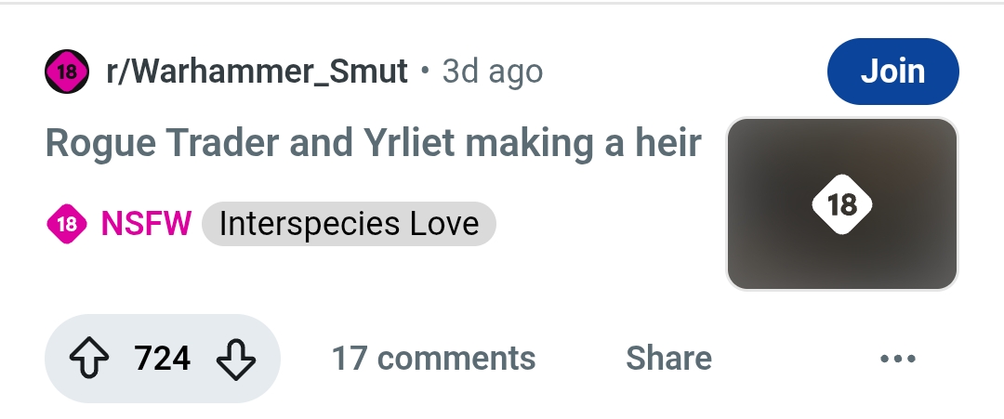
Task: Upvote the post with the up arrow
Action: (x=89, y=359)
